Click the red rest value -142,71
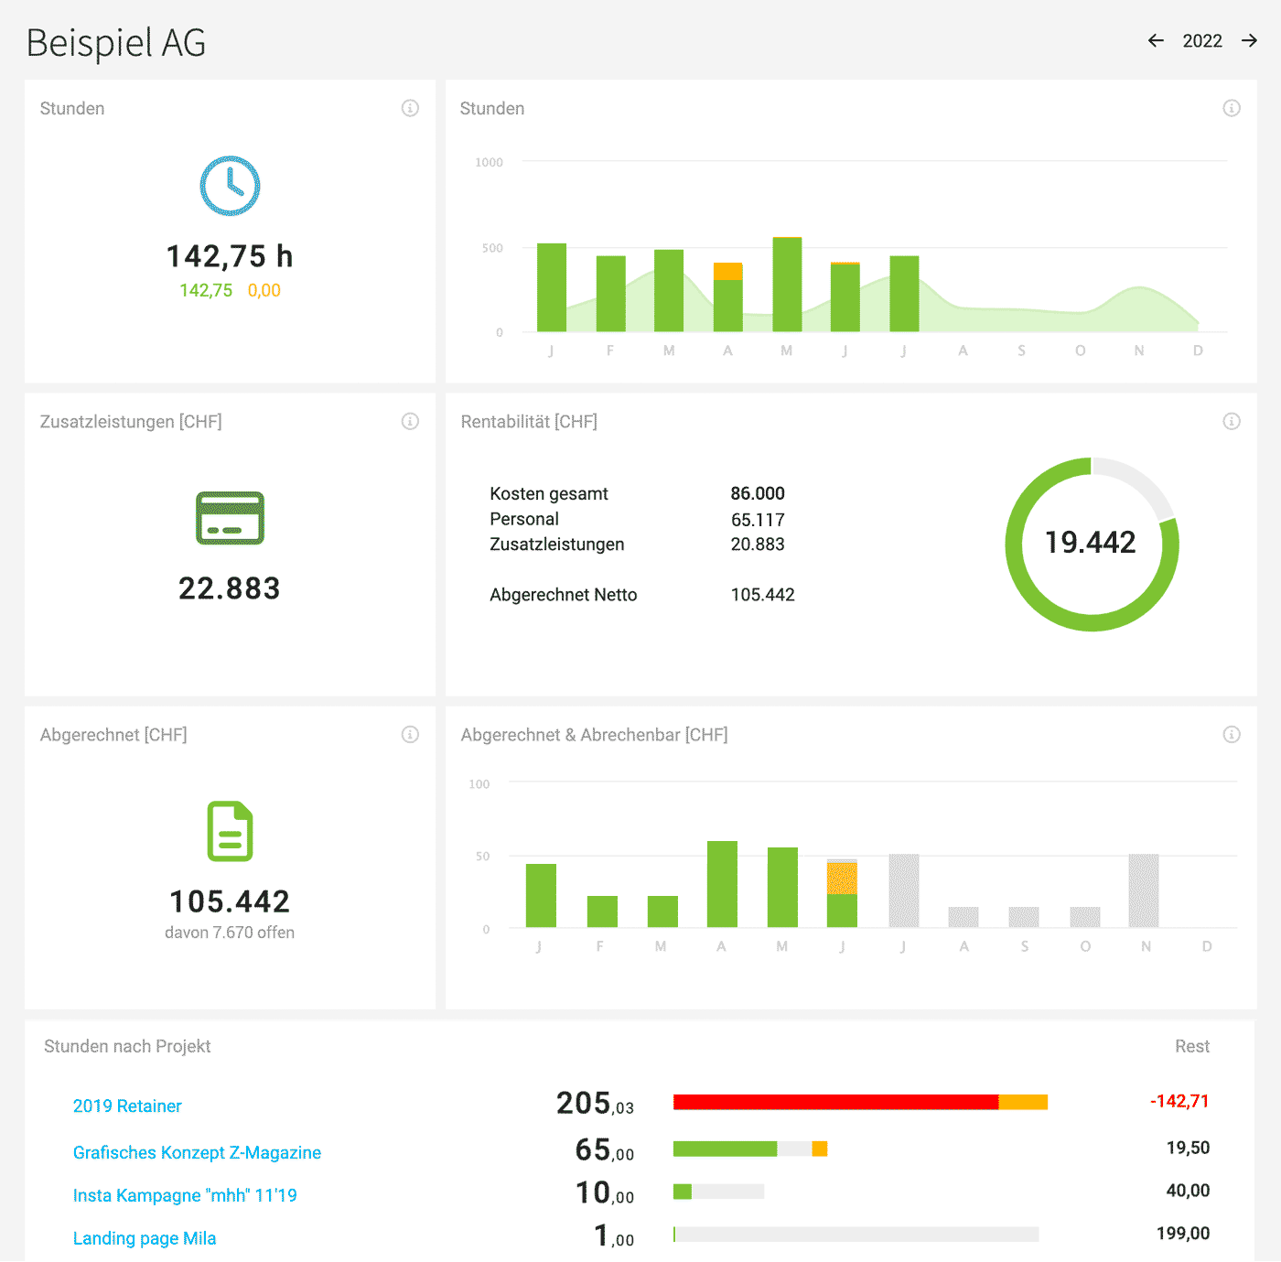 (1179, 1101)
